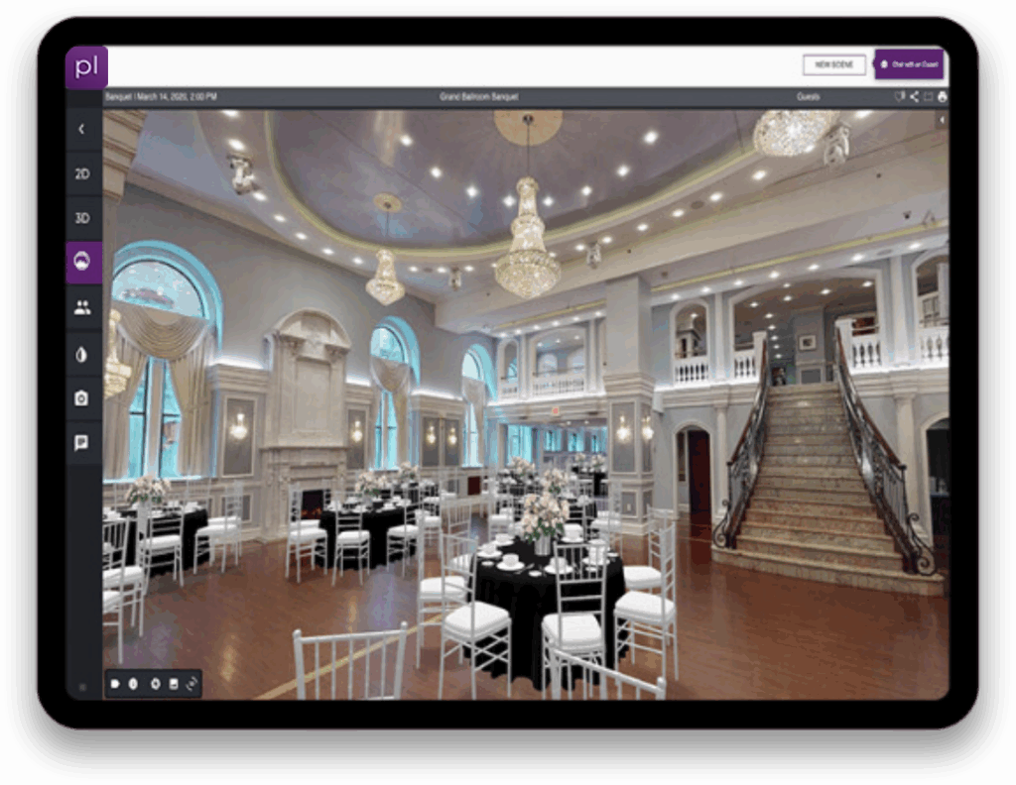Image resolution: width=1016 pixels, height=785 pixels.
Task: Click the 'Grand Ballroom Banquet' title
Action: 479,97
